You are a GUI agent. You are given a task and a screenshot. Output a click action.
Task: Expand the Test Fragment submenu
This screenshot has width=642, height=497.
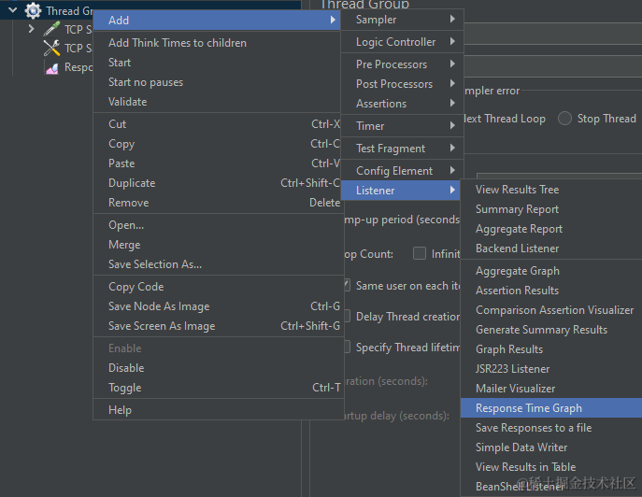tap(402, 149)
